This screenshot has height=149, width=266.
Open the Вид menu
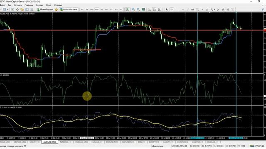click(10, 5)
